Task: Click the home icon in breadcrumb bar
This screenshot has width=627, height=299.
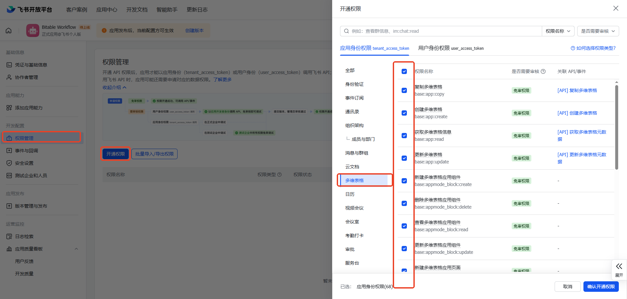Action: pyautogui.click(x=9, y=30)
